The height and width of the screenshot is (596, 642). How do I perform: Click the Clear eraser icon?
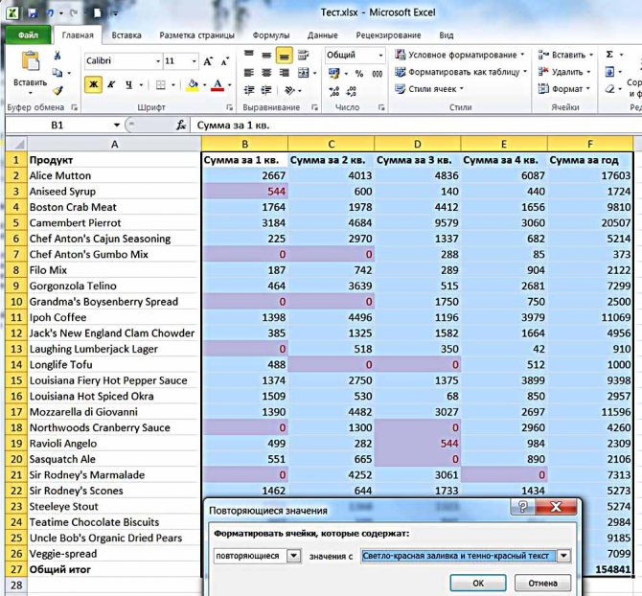609,89
